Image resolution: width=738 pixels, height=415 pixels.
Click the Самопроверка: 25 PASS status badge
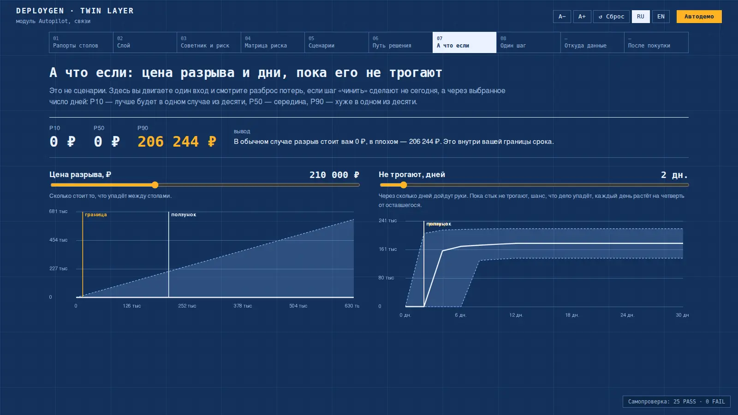click(x=677, y=402)
